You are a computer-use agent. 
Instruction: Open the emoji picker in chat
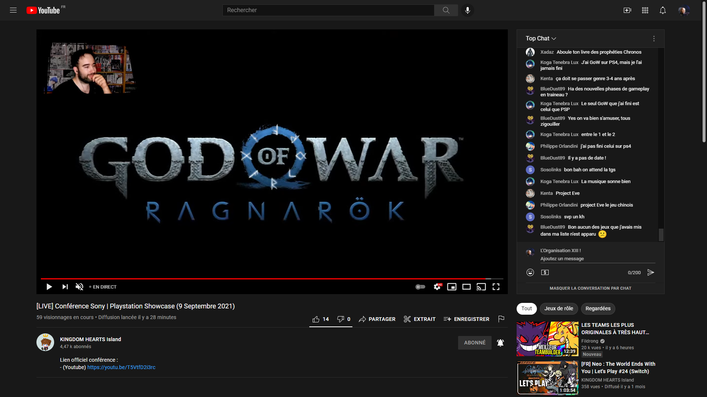530,272
